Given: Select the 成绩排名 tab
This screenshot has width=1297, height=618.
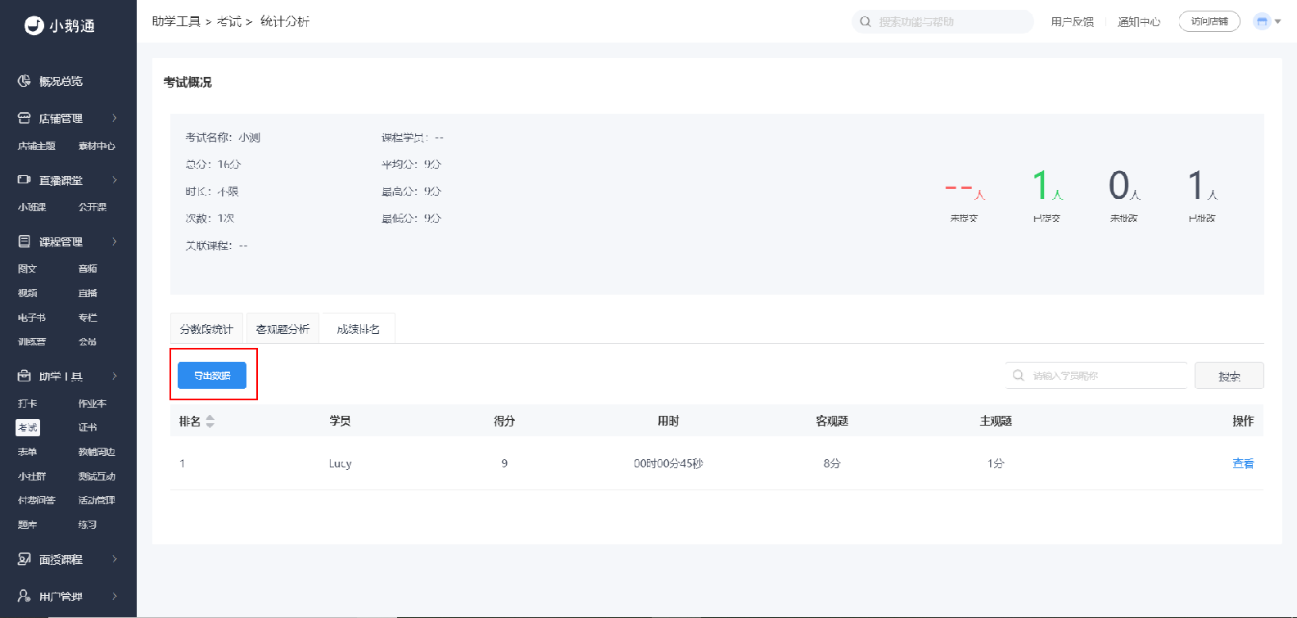Looking at the screenshot, I should click(359, 328).
